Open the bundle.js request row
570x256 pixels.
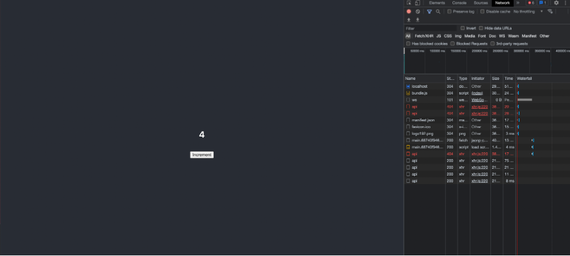pyautogui.click(x=420, y=93)
